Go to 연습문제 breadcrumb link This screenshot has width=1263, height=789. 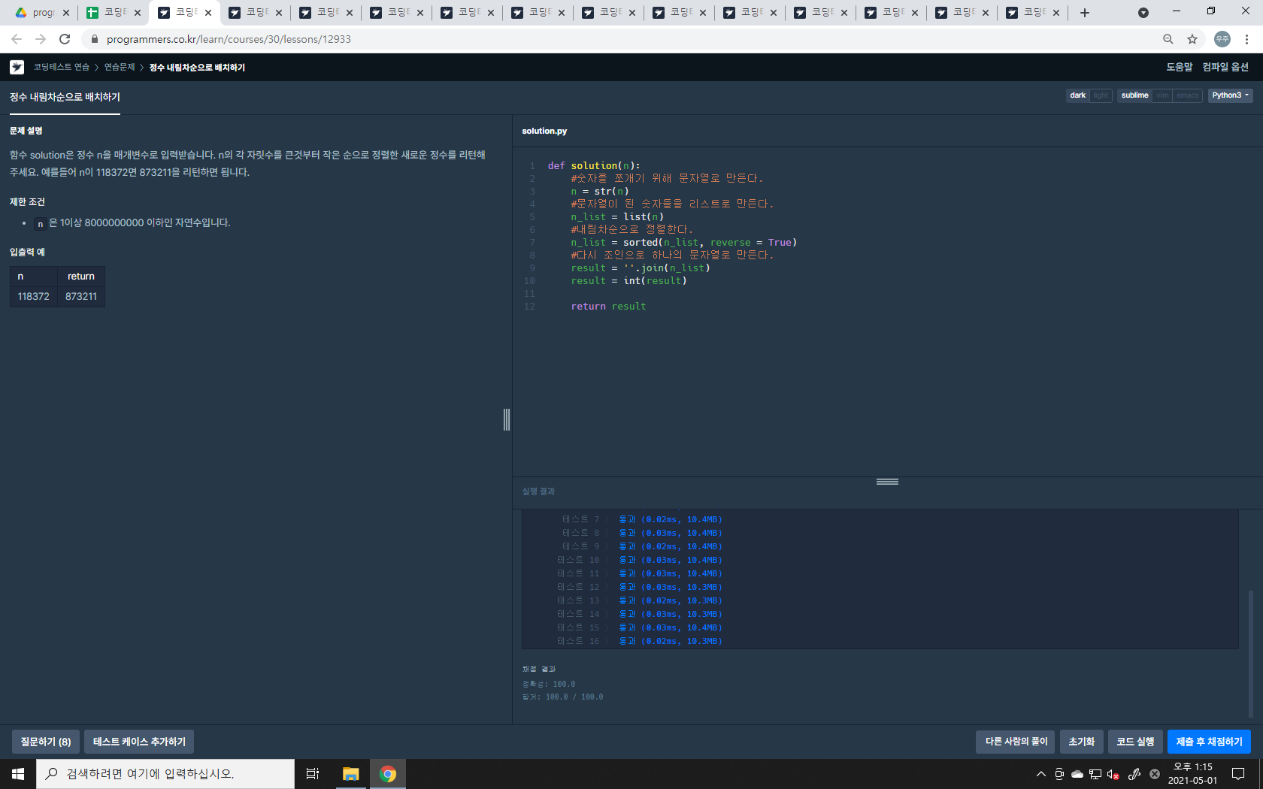tap(120, 67)
